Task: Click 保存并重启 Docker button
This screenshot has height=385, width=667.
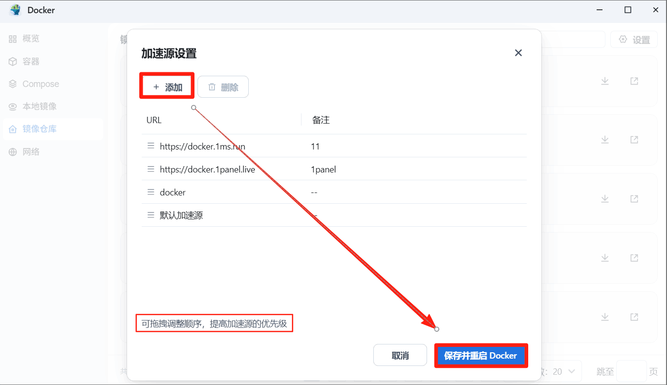Action: (481, 356)
